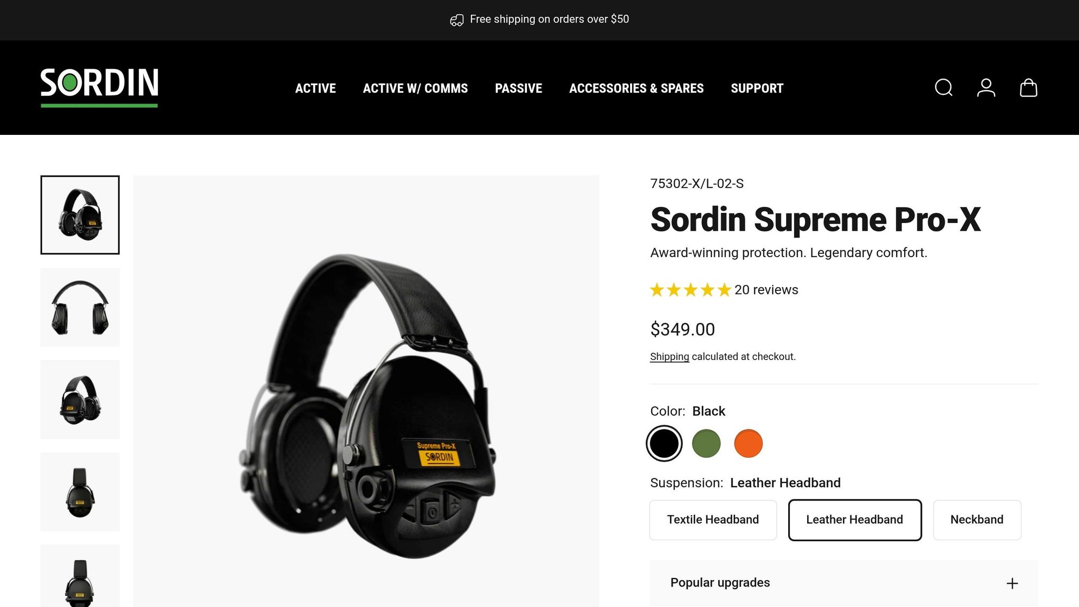Click the five-star rating icons
This screenshot has width=1079, height=607.
point(690,290)
